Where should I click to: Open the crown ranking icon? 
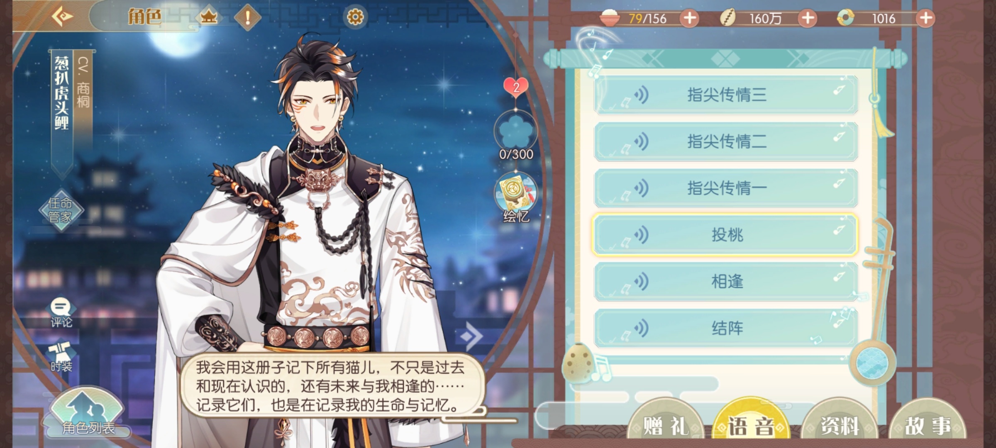tap(209, 17)
